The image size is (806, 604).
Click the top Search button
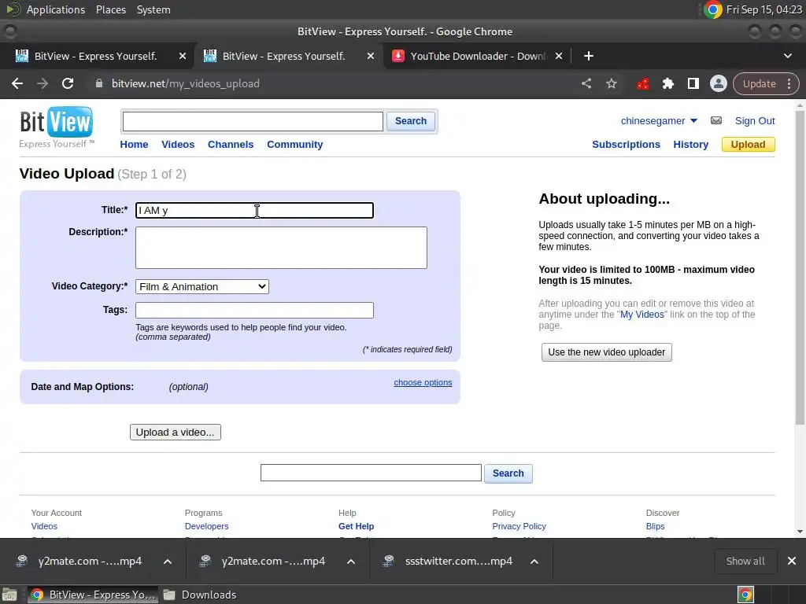click(x=411, y=121)
